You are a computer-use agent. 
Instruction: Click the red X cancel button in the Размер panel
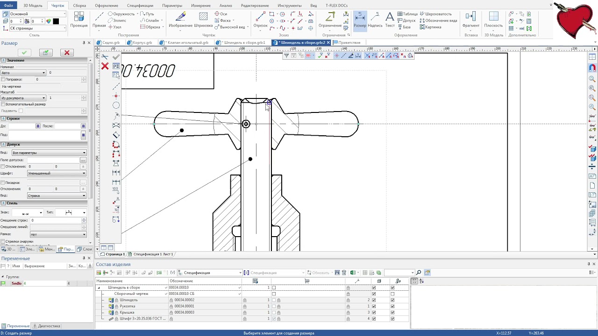[67, 53]
